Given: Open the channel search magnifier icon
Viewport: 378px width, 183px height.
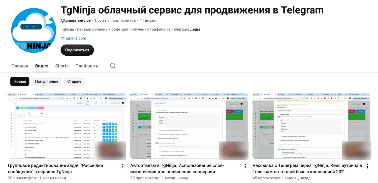Looking at the screenshot, I should (113, 66).
